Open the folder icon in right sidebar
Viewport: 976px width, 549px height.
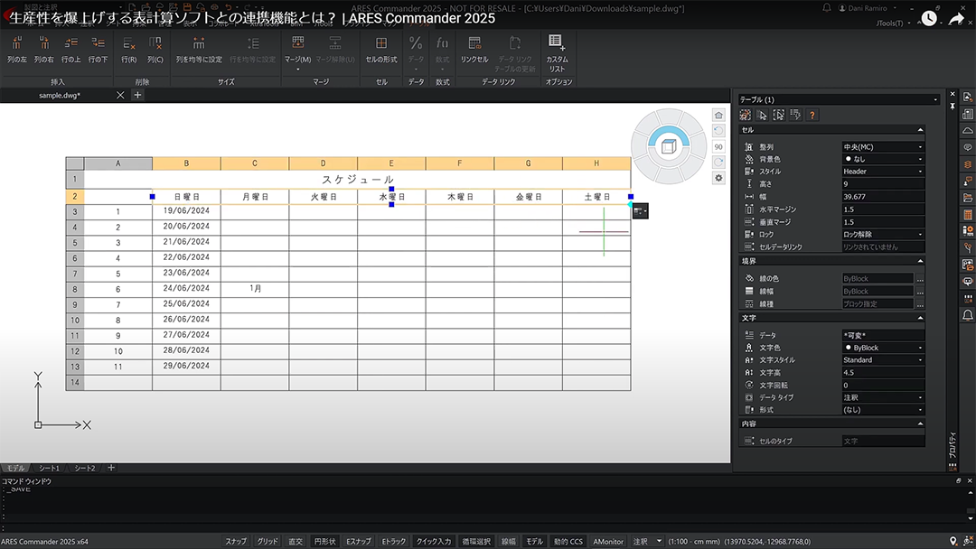pyautogui.click(x=967, y=198)
